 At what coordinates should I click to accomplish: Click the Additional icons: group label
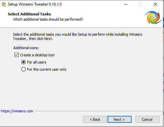pyautogui.click(x=26, y=48)
